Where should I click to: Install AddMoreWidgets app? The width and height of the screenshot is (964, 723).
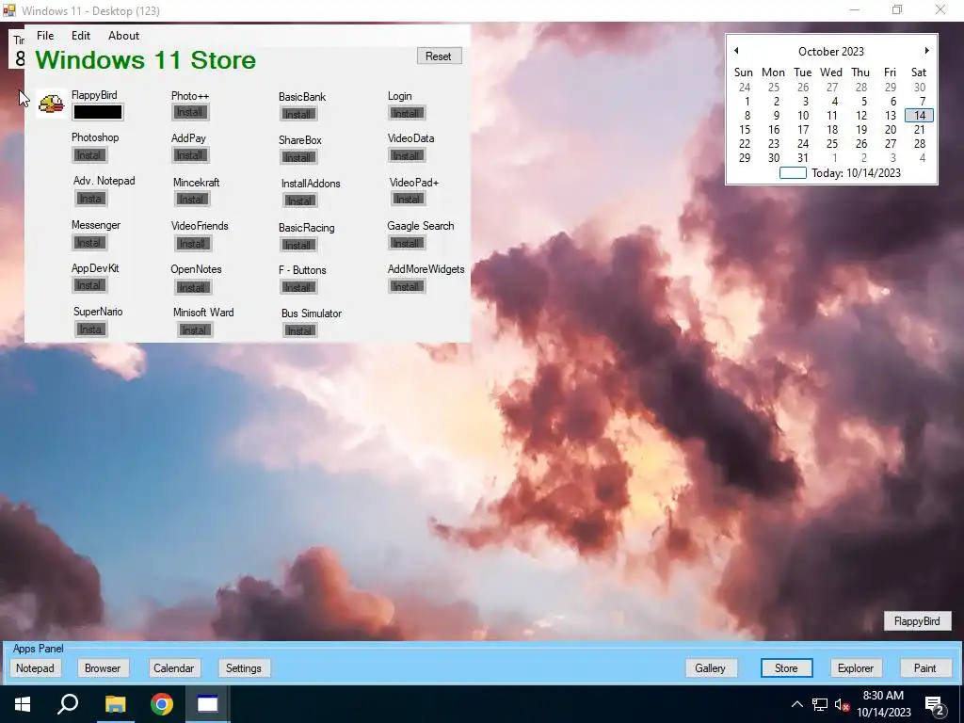pos(407,286)
